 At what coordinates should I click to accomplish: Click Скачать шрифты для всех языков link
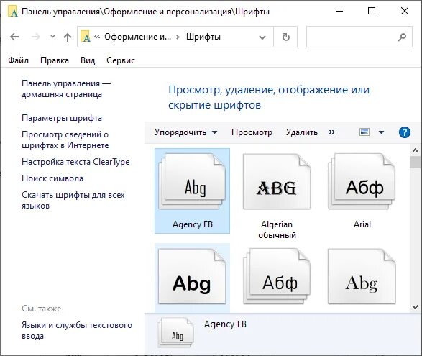point(73,200)
